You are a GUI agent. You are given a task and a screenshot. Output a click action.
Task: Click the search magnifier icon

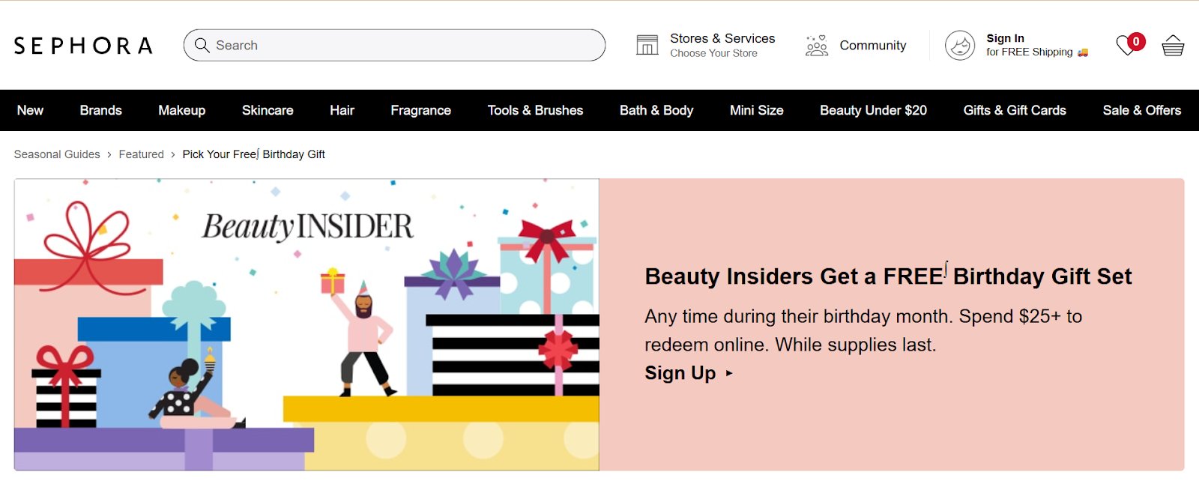tap(202, 45)
